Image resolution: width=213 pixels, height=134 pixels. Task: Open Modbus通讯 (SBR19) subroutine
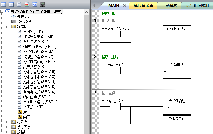coord(41,102)
